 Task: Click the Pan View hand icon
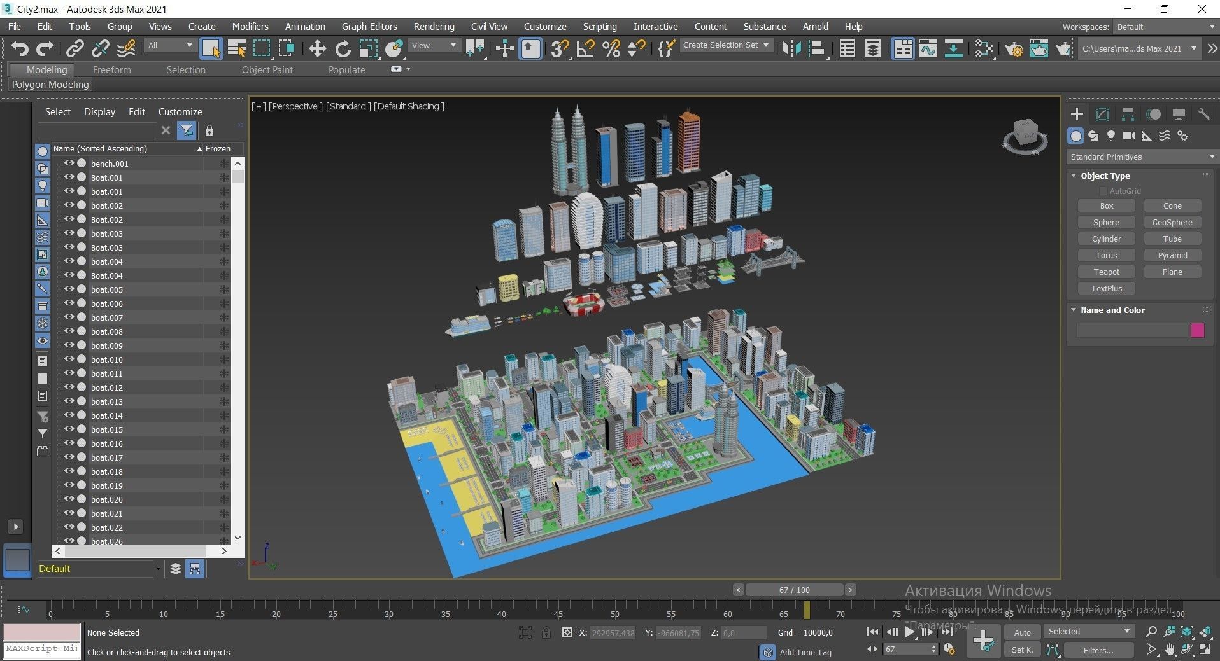click(x=1170, y=650)
